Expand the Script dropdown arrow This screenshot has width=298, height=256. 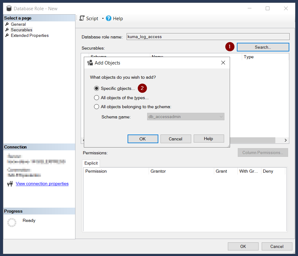coord(103,19)
